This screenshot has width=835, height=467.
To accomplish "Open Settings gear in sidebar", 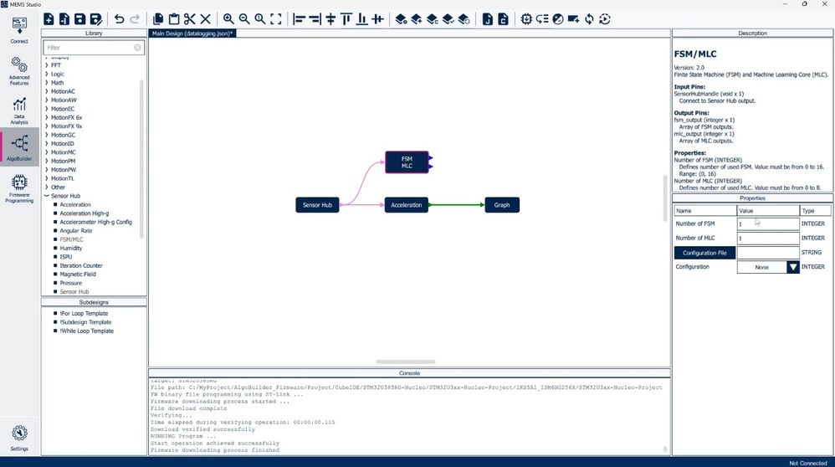I will click(19, 438).
